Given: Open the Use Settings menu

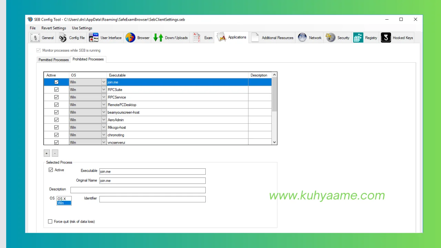Looking at the screenshot, I should tap(82, 28).
